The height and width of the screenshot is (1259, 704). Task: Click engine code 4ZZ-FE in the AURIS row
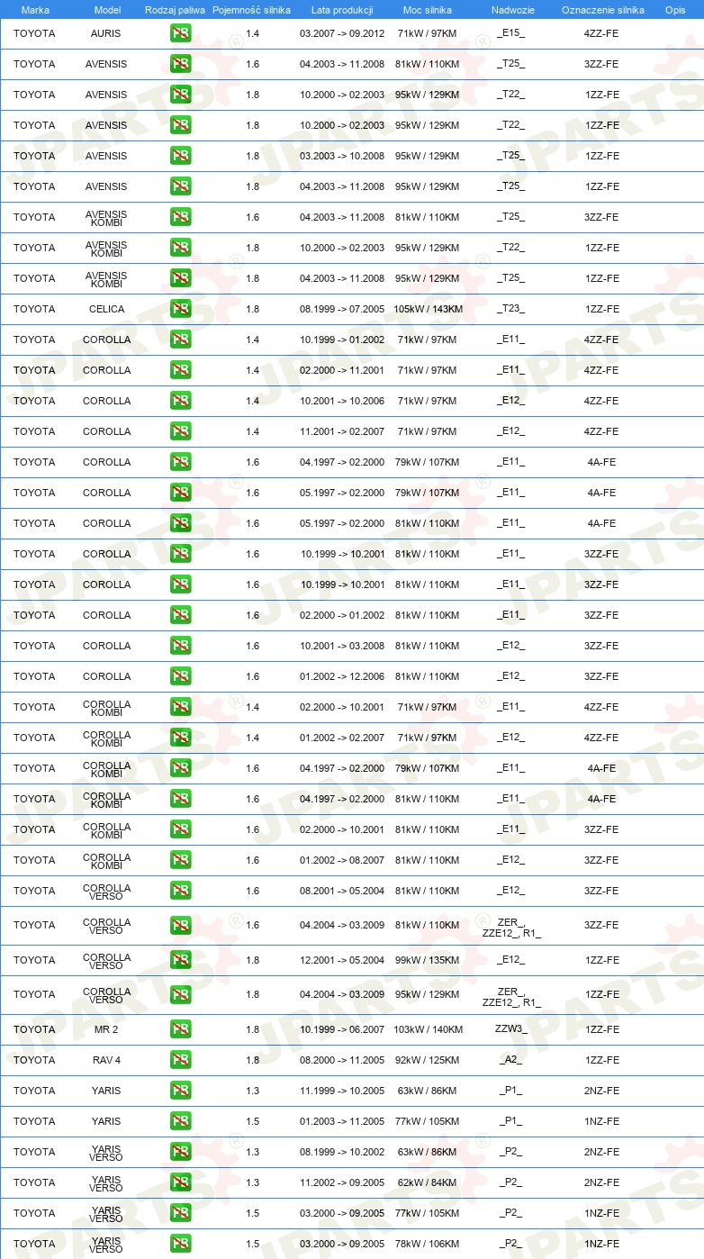click(x=601, y=33)
